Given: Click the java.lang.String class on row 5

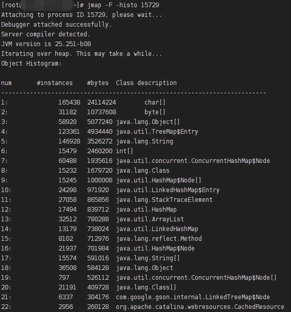Looking at the screenshot, I should (x=144, y=141).
